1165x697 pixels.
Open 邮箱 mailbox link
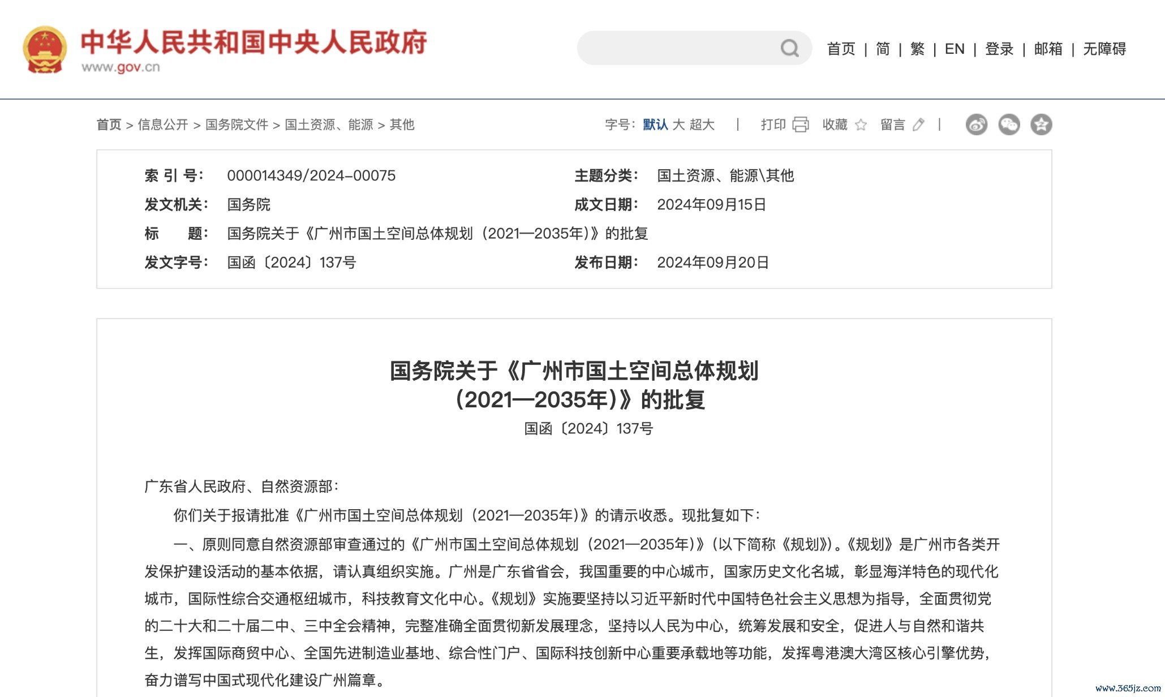(x=1048, y=49)
